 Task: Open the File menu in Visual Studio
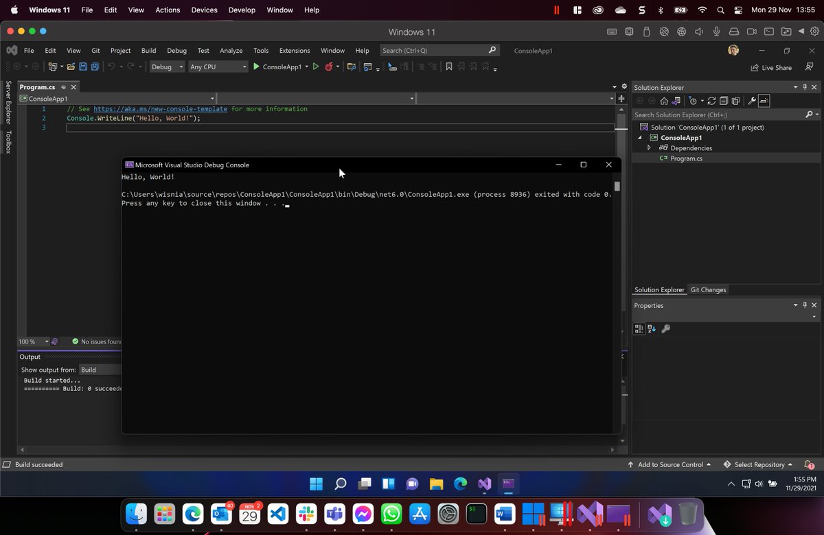click(x=29, y=50)
